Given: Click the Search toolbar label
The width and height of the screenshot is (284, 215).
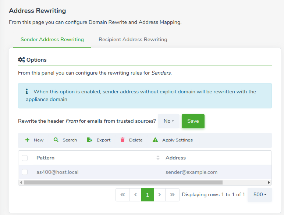Looking at the screenshot, I should pyautogui.click(x=70, y=140).
